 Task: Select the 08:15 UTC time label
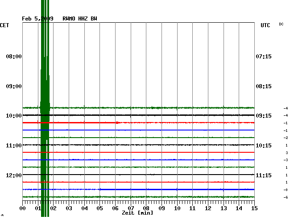[264, 86]
